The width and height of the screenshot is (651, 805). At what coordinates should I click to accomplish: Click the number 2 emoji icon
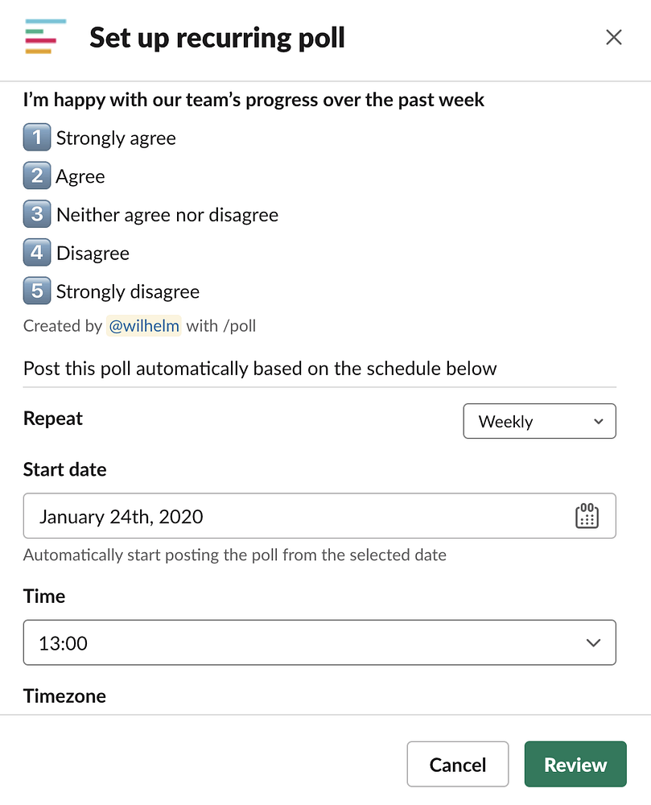pyautogui.click(x=37, y=175)
